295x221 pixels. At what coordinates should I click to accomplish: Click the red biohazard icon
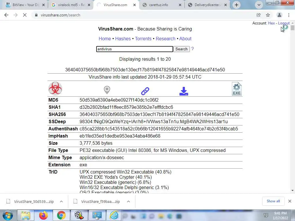(x=55, y=89)
